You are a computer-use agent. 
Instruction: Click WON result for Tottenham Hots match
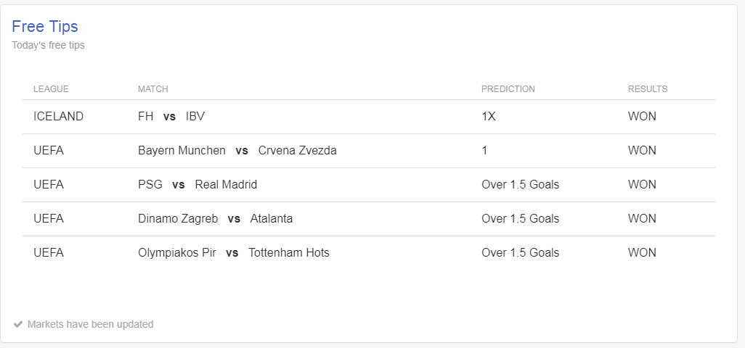click(x=642, y=253)
